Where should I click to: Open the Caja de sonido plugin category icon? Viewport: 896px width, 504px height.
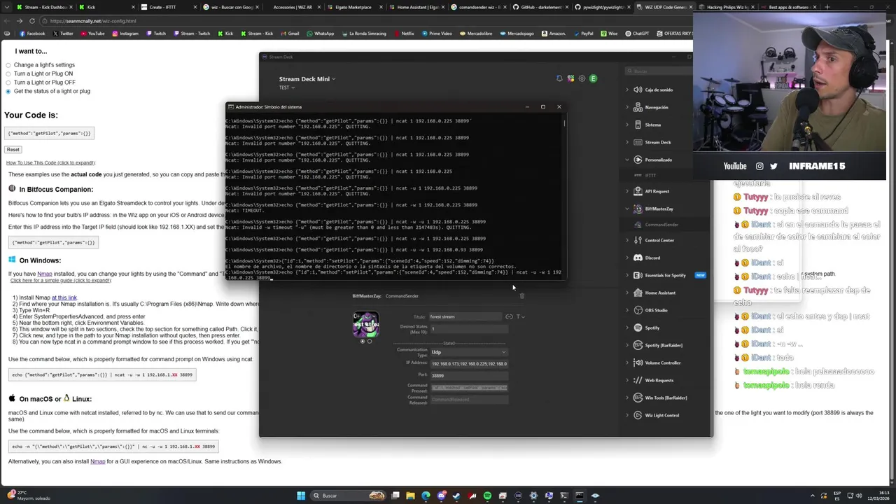tap(638, 90)
